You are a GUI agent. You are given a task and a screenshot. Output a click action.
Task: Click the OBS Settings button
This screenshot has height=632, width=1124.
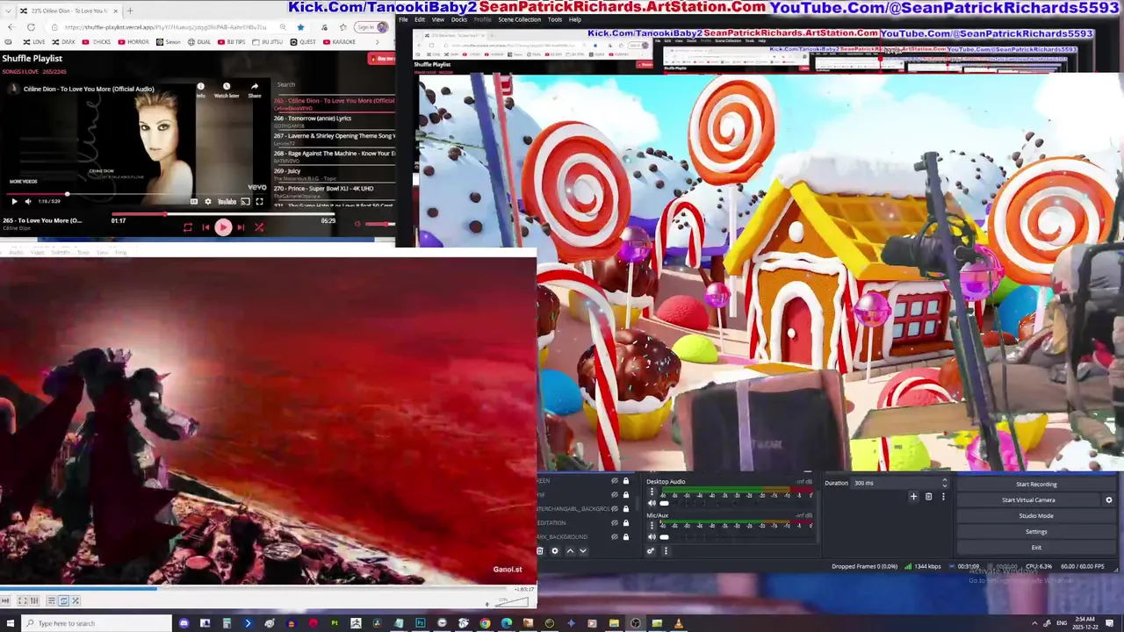click(1036, 532)
